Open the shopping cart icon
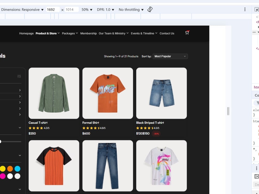 187,33
